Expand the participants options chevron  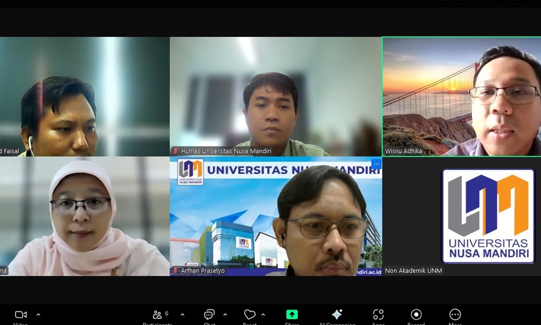182,314
